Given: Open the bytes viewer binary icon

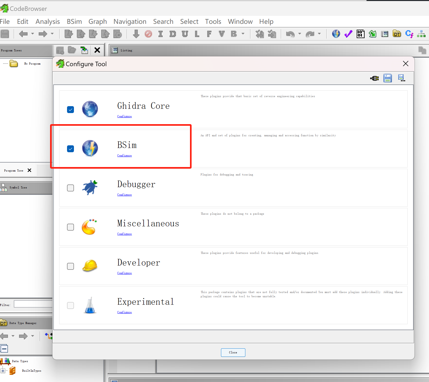Looking at the screenshot, I should pyautogui.click(x=360, y=34).
